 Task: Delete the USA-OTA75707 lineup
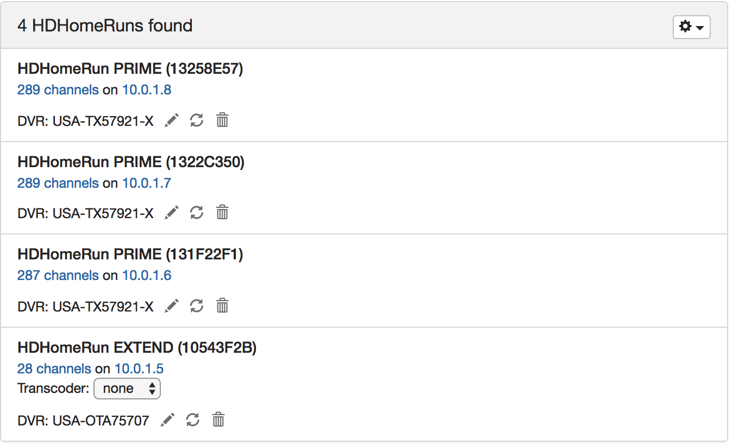point(218,419)
